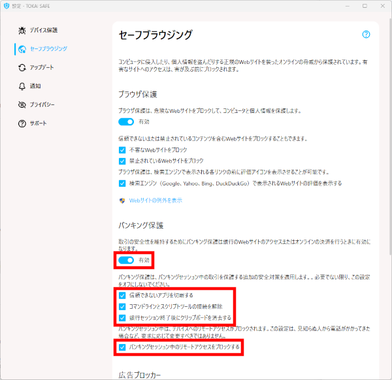Screen dimensions: 392x380
Task: Select the セーフブラウジング sidebar item
Action: tap(48, 49)
